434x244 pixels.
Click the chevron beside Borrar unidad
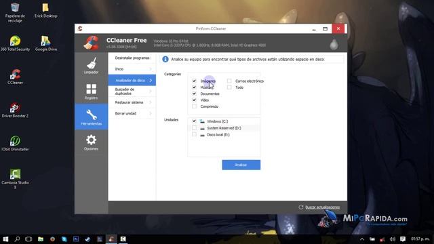(151, 113)
